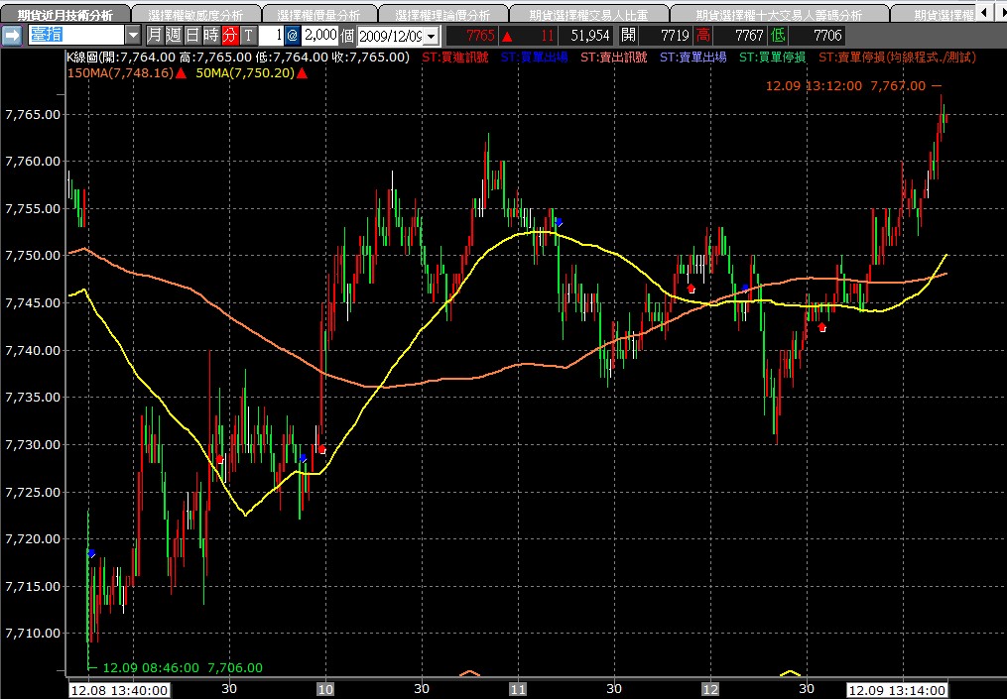Switch to the 選擇權理論價分析 tab

(442, 15)
